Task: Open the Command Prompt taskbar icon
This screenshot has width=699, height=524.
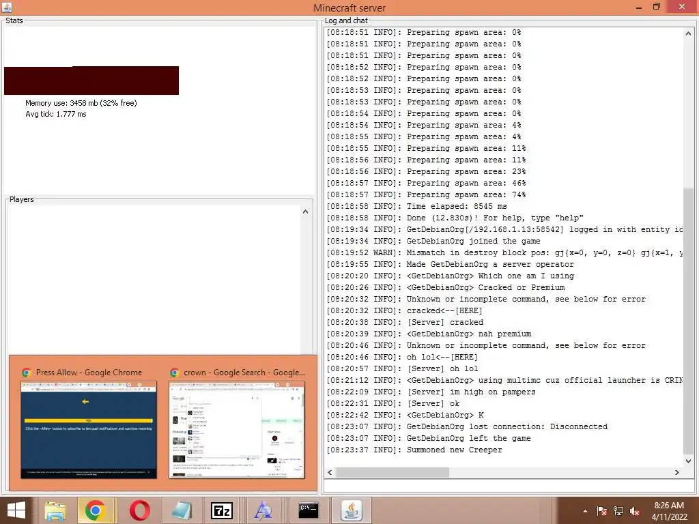Action: (309, 510)
